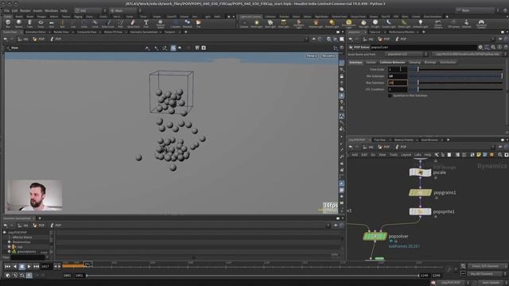Screen dimensions: 509x286
Task: Open the File menu
Action: pyautogui.click(x=6, y=10)
